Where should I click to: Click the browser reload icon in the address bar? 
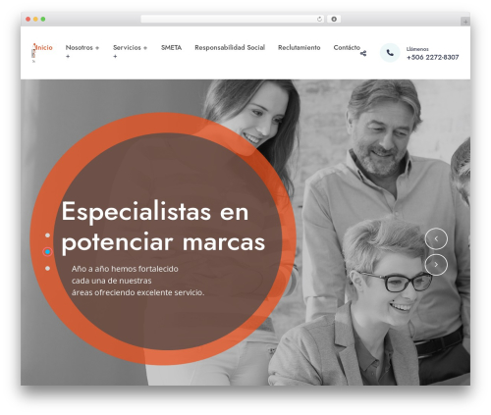[319, 20]
